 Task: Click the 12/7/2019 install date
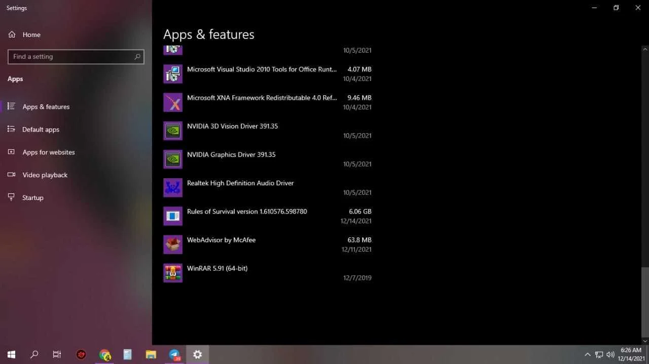click(x=357, y=277)
